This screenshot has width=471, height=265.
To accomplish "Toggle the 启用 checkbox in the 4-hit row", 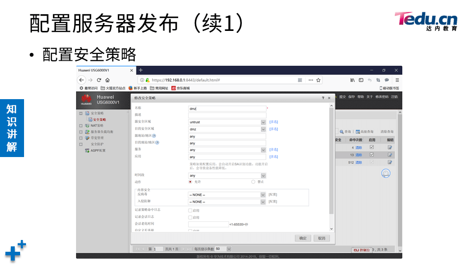I will tap(372, 147).
